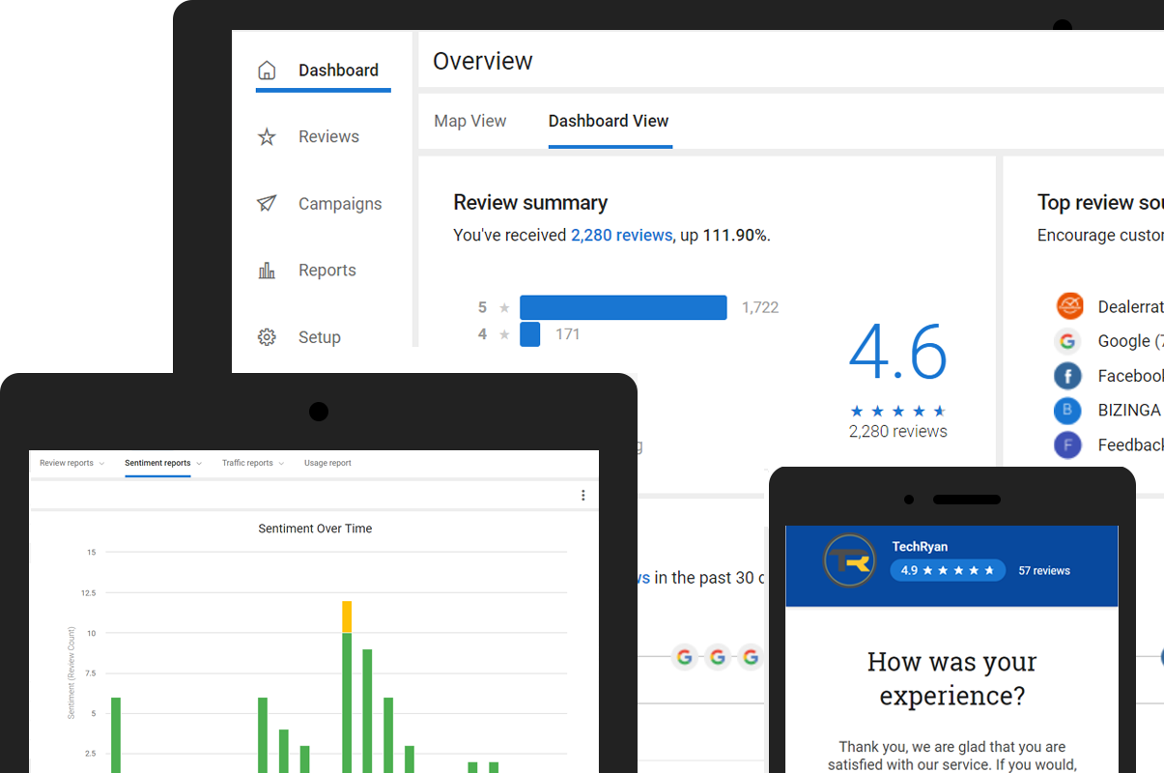Open the 57 reviews link on phone

click(x=1044, y=571)
